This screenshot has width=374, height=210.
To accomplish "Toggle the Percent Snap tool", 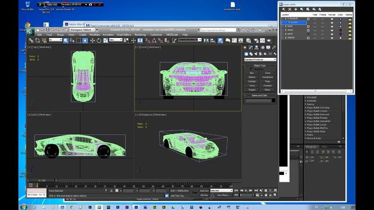I will (160, 41).
